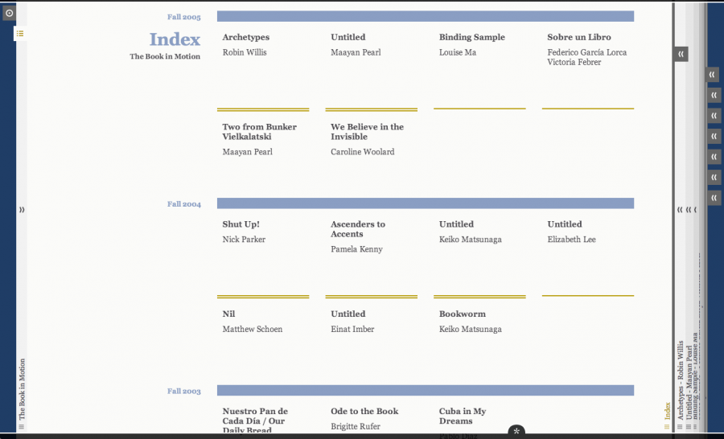Open 'Archetypes' by Robin Willis

245,37
